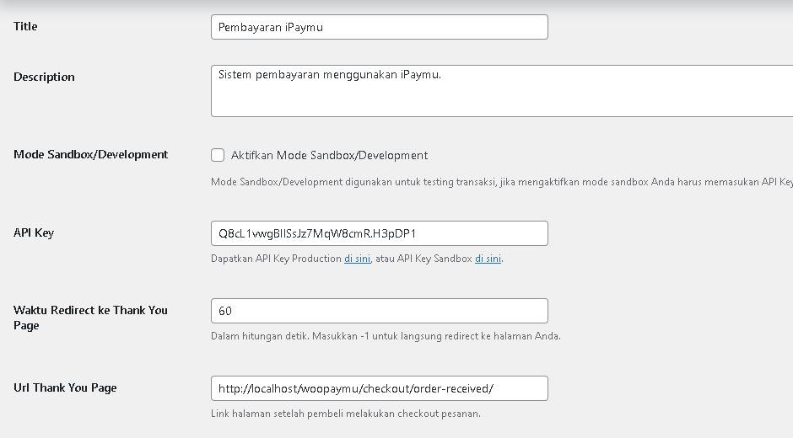Screen dimensions: 793x438
Task: Click the 'Mode Sandbox/Development' row label
Action: tap(90, 155)
